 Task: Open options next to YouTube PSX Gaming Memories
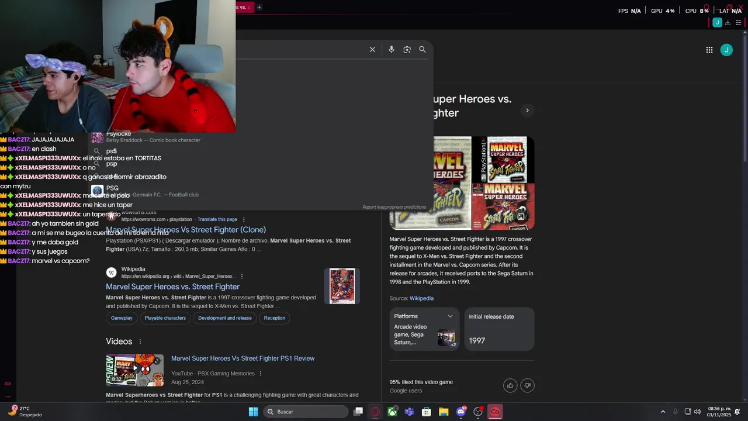click(261, 374)
